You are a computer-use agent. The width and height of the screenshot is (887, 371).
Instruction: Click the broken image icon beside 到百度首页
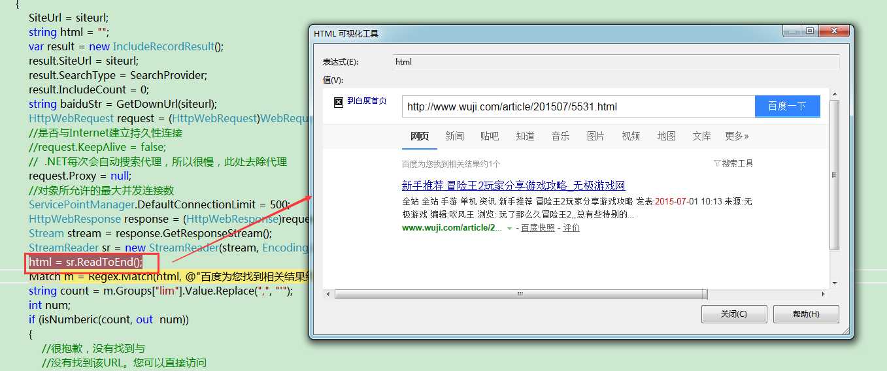[339, 103]
